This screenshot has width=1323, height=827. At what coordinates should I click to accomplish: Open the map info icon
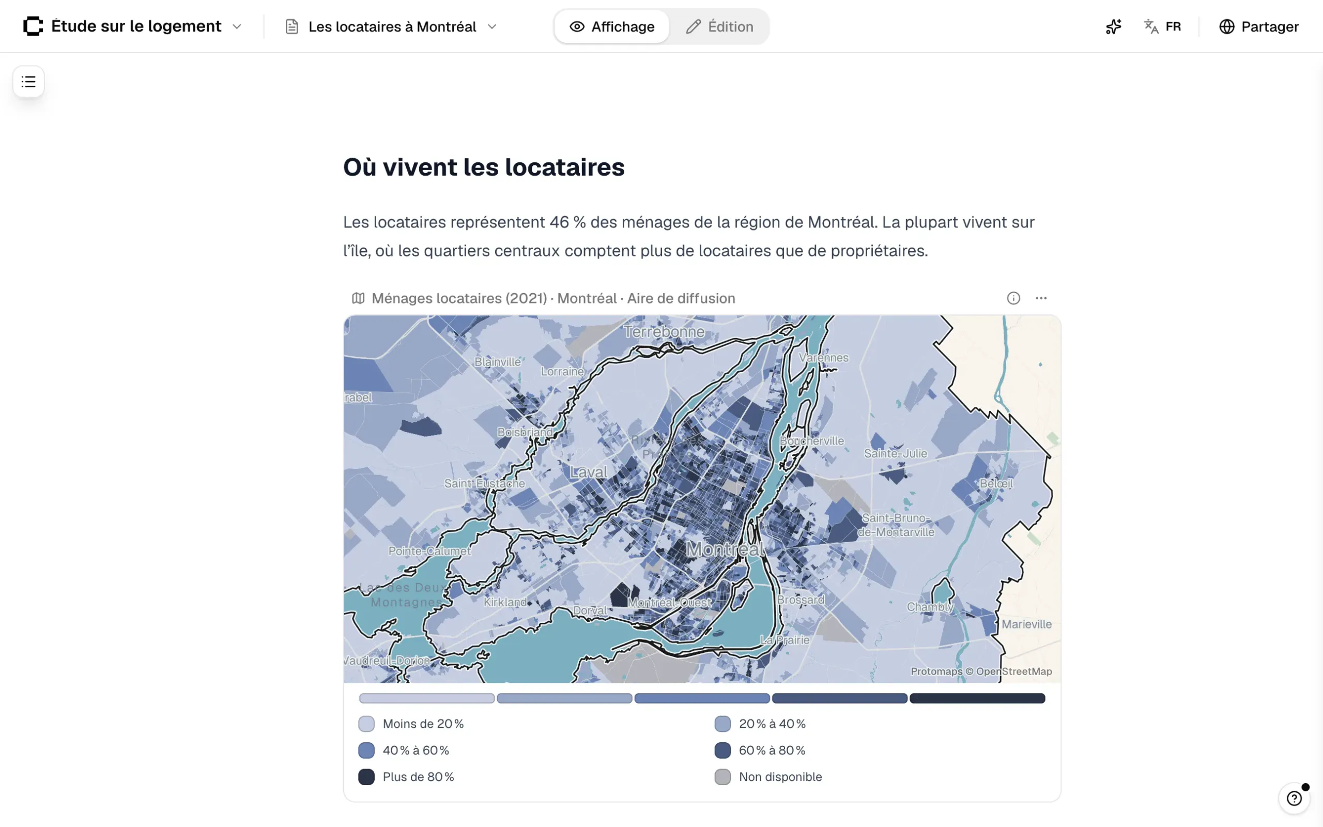pos(1013,298)
